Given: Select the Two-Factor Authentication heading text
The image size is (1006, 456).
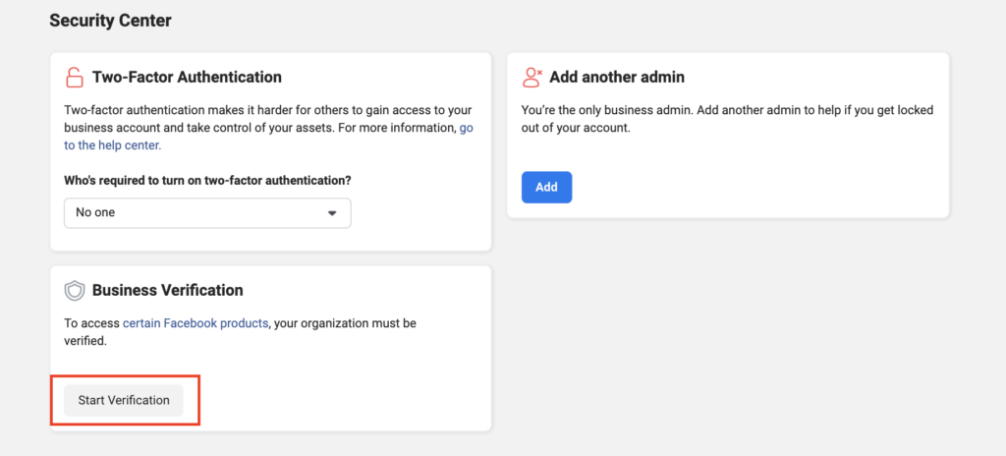Looking at the screenshot, I should coord(187,77).
